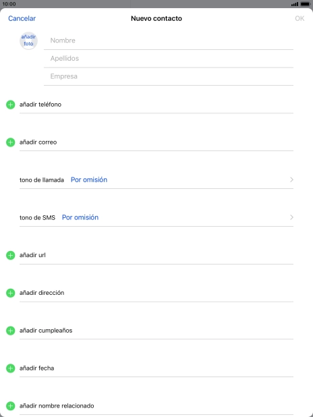Screen dimensions: 313x417
Task: Tap the green plus beside añadir cumpleaños
Action: [x=10, y=331]
